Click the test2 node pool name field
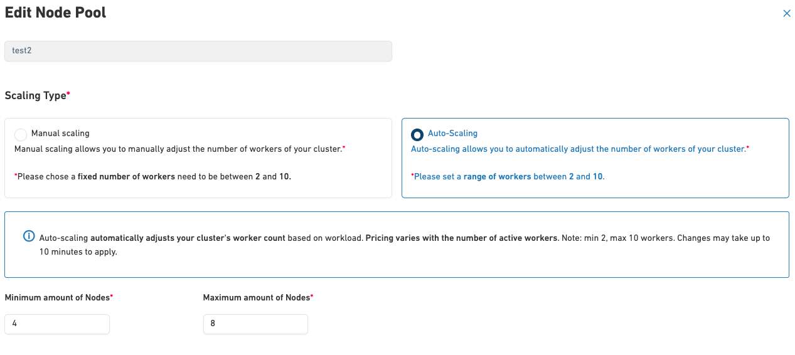The height and width of the screenshot is (355, 795). 198,51
